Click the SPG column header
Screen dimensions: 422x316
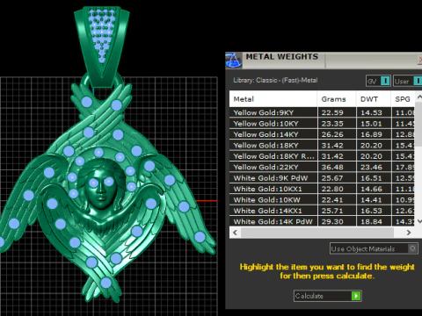(403, 99)
